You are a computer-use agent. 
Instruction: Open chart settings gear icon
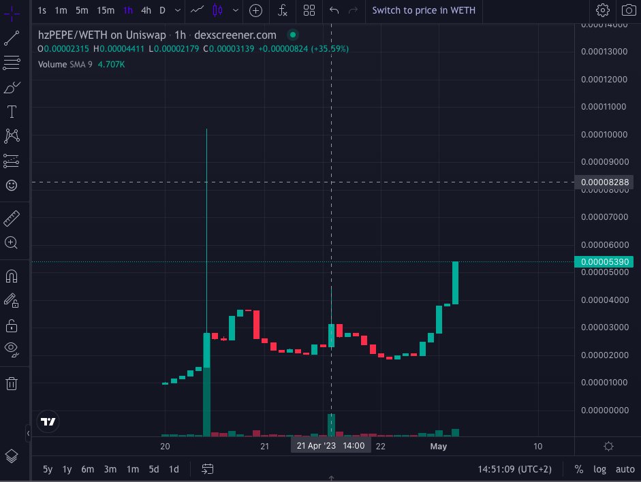click(603, 10)
